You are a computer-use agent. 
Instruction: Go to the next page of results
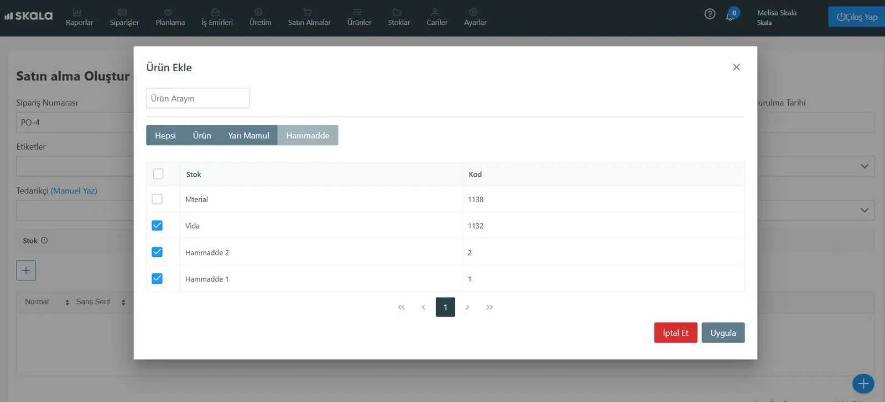pyautogui.click(x=467, y=307)
